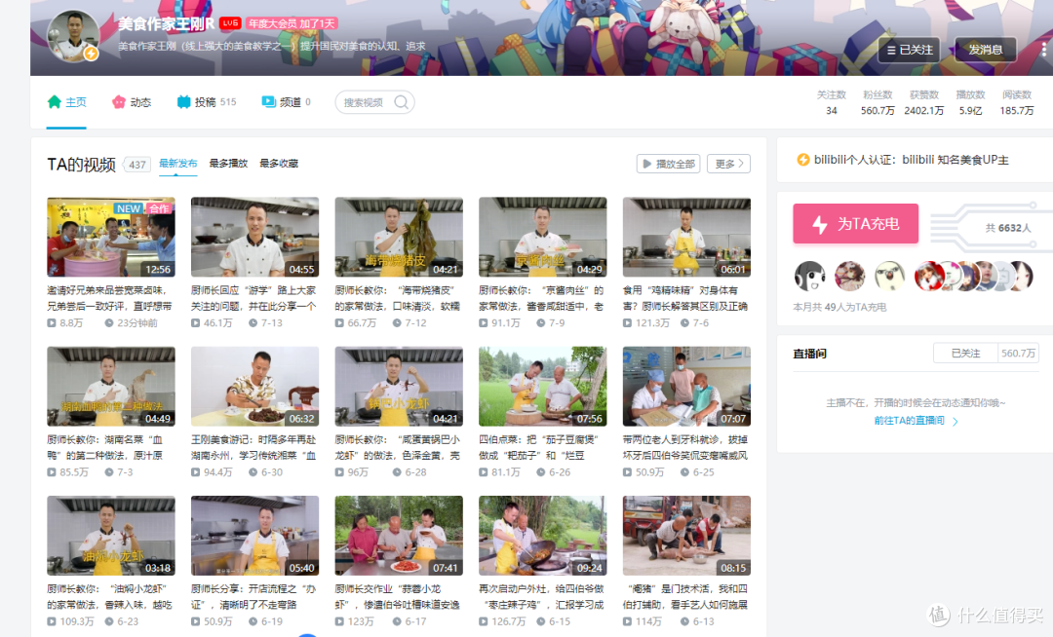Click play count icon beside 121.3万
Screen dimensions: 1053x637
point(627,322)
